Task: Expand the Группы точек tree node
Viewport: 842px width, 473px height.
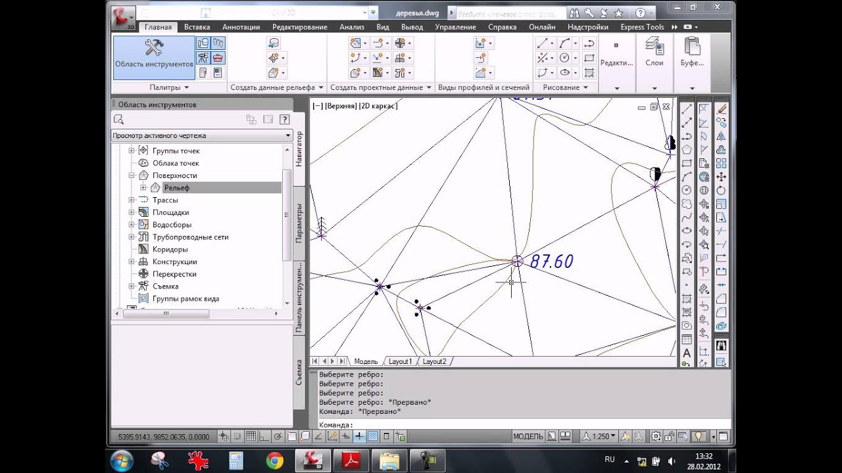Action: pos(132,150)
